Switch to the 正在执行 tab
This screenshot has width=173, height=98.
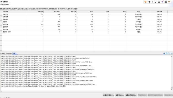point(3,53)
